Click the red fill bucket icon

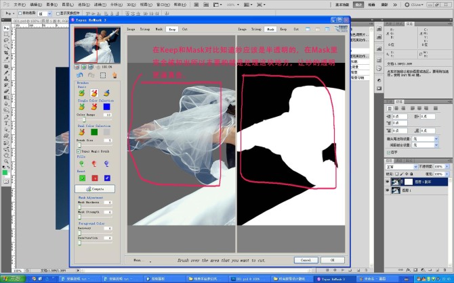pos(94,163)
